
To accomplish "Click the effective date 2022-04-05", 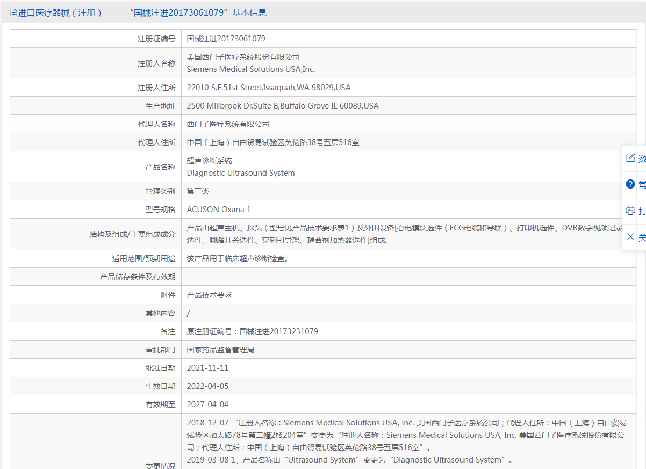I will [207, 386].
